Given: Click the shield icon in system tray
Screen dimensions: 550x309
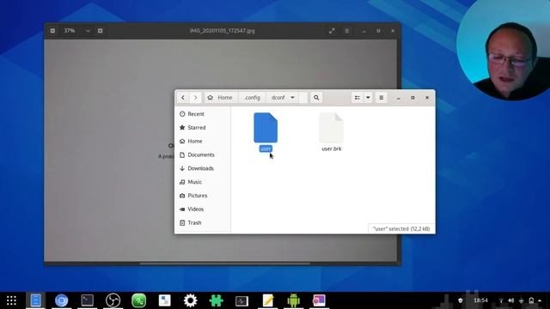Looking at the screenshot, I should point(461,300).
